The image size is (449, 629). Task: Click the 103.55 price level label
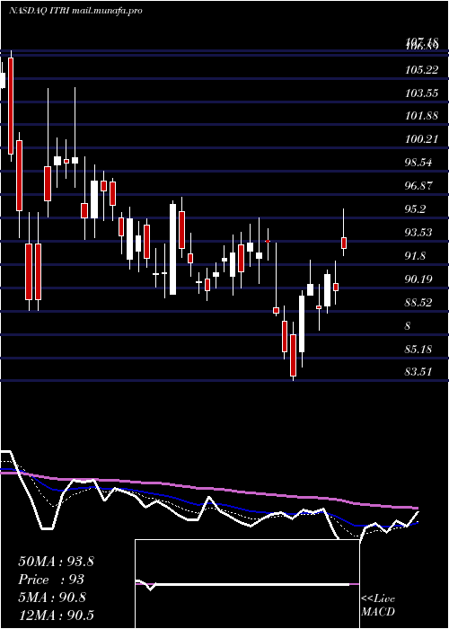[x=421, y=93]
